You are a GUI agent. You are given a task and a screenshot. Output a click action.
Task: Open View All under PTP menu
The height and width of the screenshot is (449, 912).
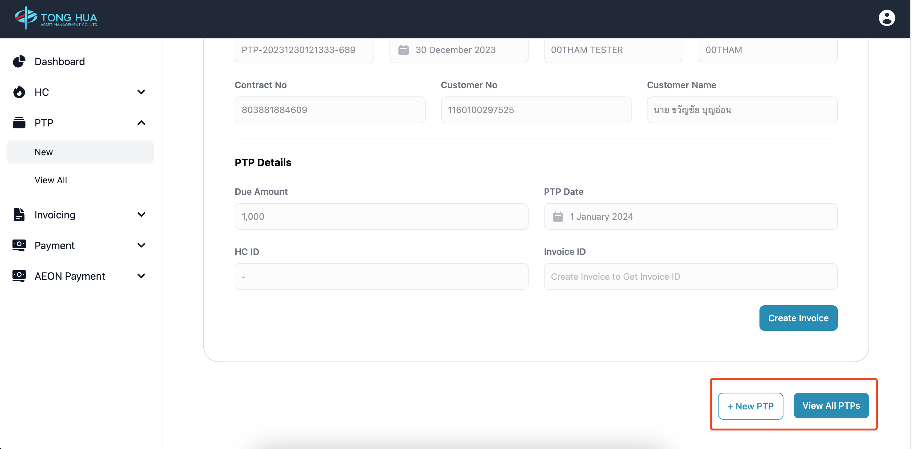pos(51,180)
